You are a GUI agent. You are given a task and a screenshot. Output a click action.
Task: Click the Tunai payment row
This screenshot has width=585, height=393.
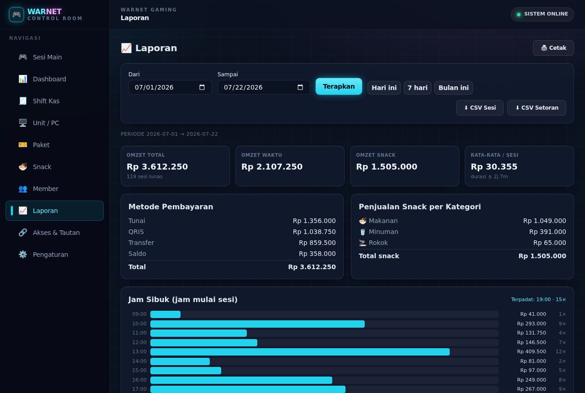[232, 221]
